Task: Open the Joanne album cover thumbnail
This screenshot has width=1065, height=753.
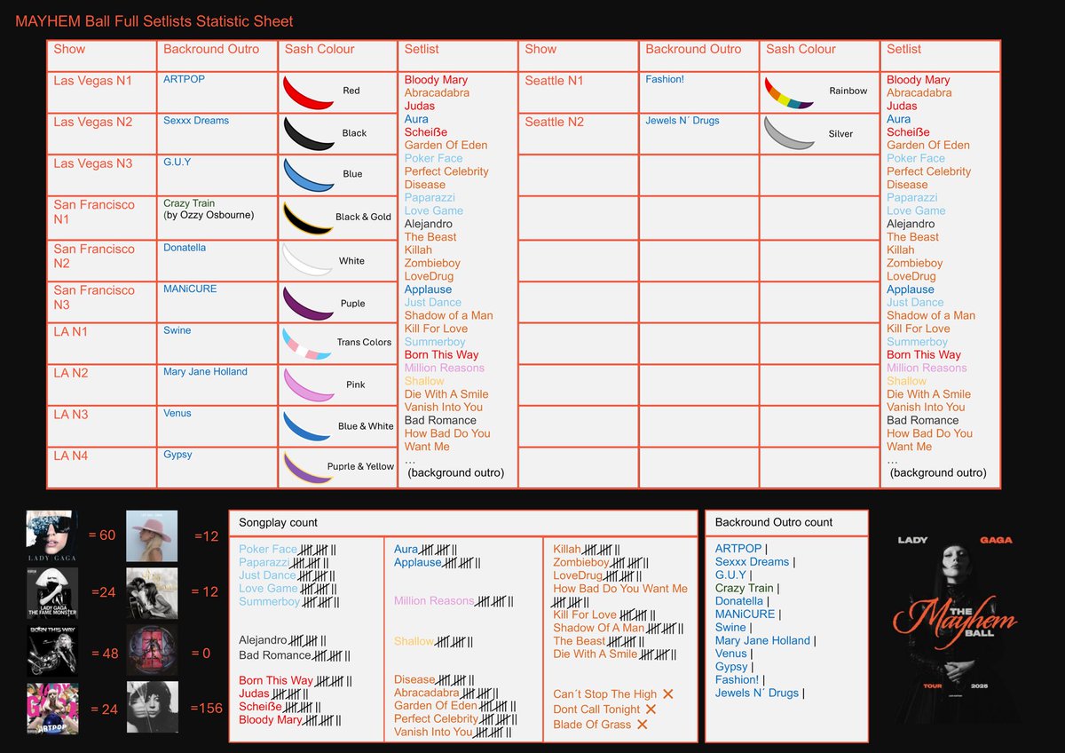Action: pyautogui.click(x=152, y=535)
